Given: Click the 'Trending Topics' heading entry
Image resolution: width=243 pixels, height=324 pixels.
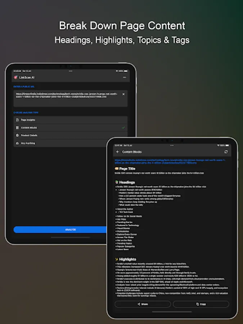Looking at the screenshot, I should pyautogui.click(x=125, y=243).
